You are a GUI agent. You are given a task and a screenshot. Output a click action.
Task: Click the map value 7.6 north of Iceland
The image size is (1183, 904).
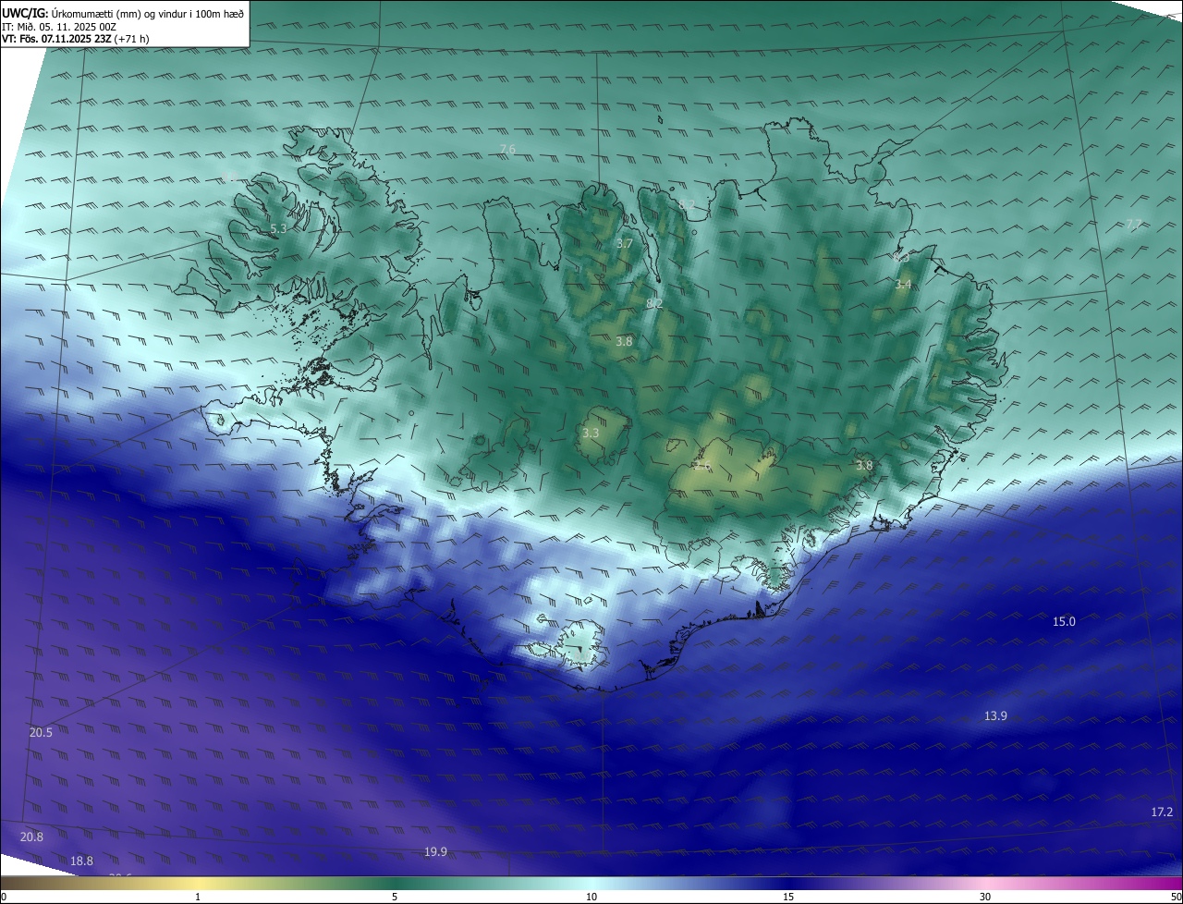coord(507,150)
